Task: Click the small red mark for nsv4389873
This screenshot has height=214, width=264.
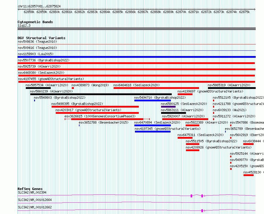Action: pos(73,88)
